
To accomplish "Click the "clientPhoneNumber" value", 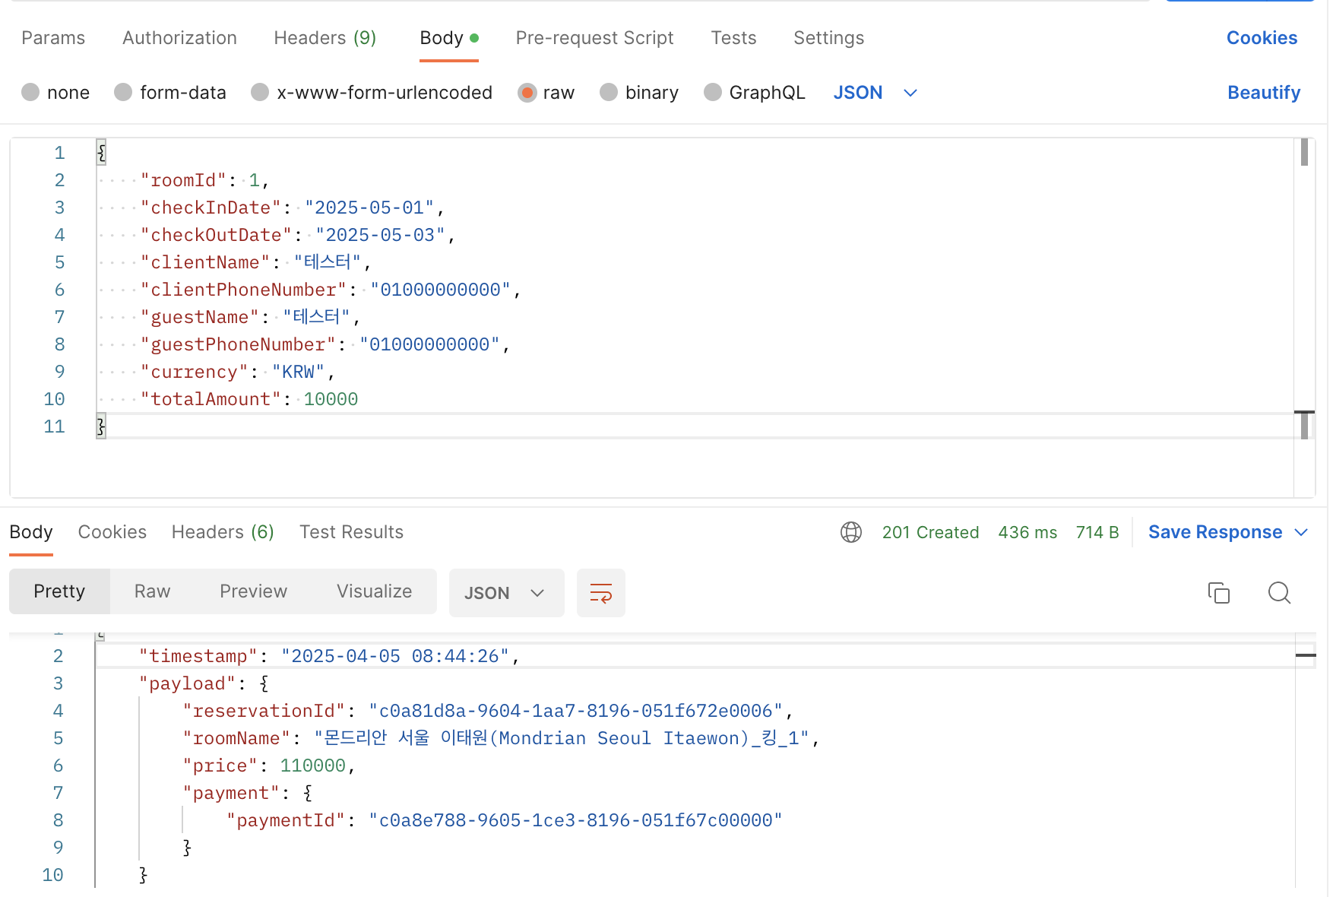I will (x=441, y=290).
